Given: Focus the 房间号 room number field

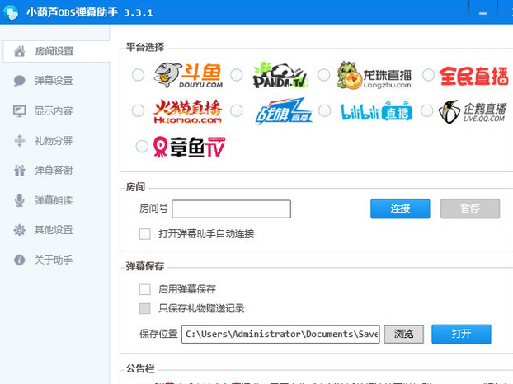Looking at the screenshot, I should [231, 208].
